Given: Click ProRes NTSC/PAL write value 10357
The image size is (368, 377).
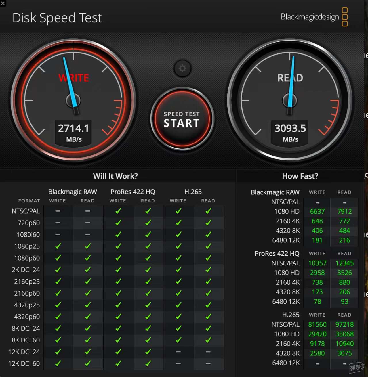Looking at the screenshot, I should (x=317, y=263).
